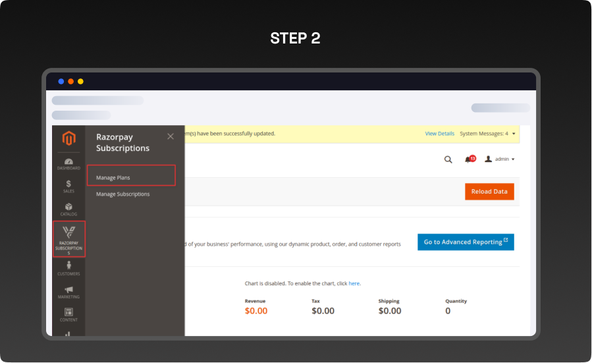Click the 'here' link to enable chart
Viewport: 592px width, 363px height.
coord(354,283)
